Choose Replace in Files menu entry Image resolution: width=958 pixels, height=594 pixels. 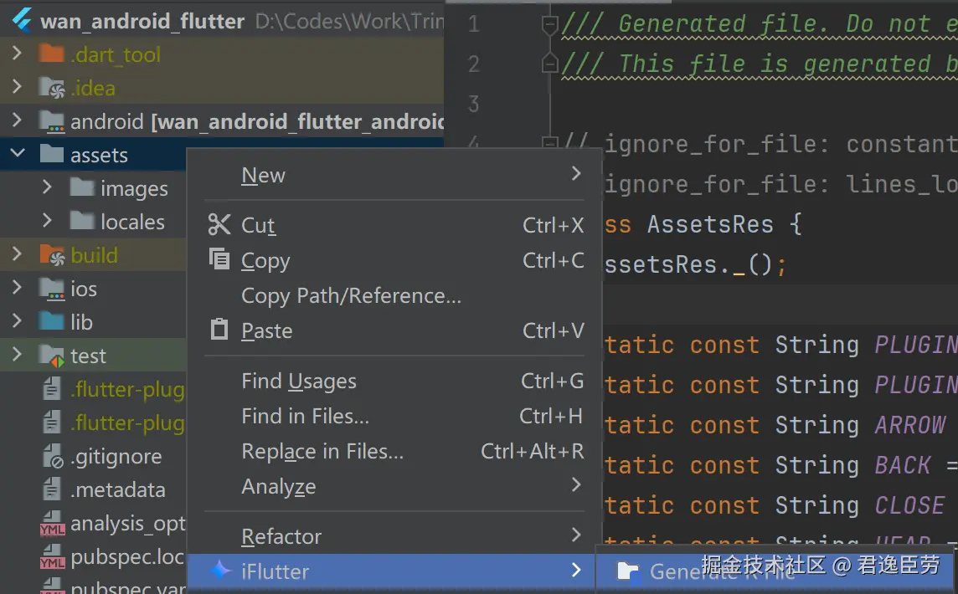coord(322,452)
